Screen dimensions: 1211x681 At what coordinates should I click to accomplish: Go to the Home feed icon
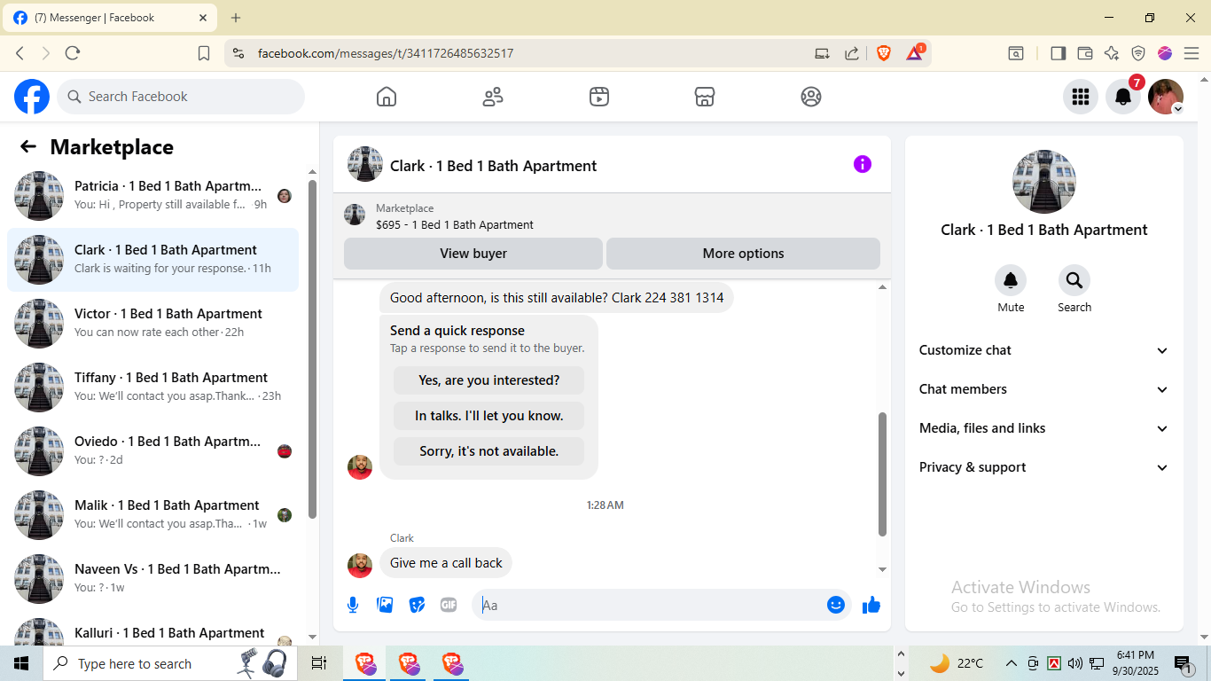(x=387, y=97)
